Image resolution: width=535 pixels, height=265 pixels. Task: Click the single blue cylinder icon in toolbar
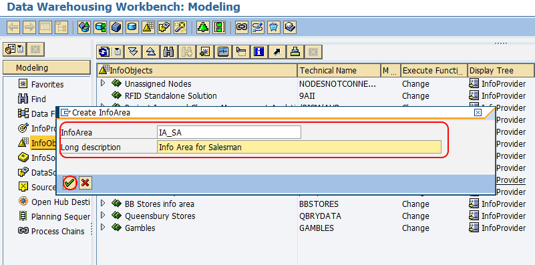click(x=132, y=27)
